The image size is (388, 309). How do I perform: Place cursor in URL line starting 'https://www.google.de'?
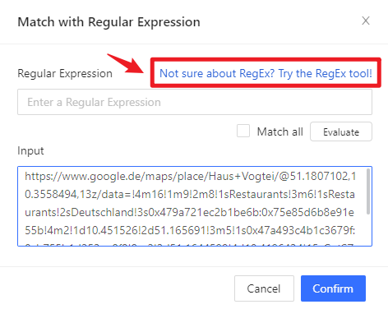click(190, 177)
